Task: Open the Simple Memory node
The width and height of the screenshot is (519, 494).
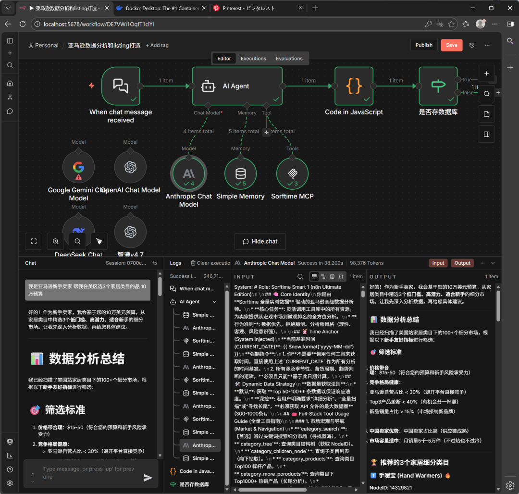Action: [x=240, y=173]
